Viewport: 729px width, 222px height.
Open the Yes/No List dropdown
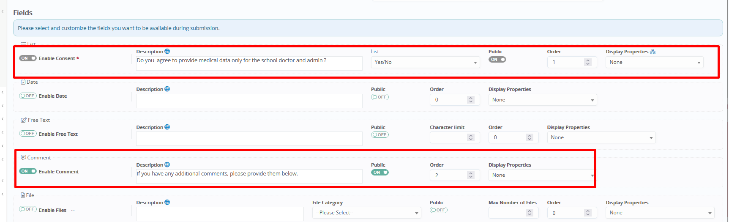tap(425, 62)
